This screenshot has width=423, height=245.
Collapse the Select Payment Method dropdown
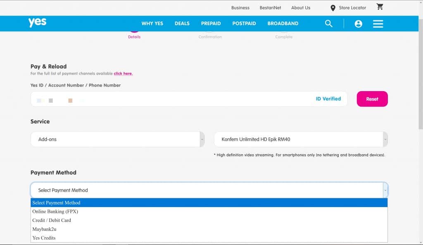[x=209, y=190]
